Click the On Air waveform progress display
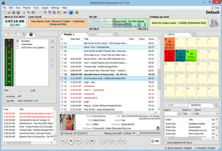This screenshot has height=151, width=222. click(x=118, y=23)
